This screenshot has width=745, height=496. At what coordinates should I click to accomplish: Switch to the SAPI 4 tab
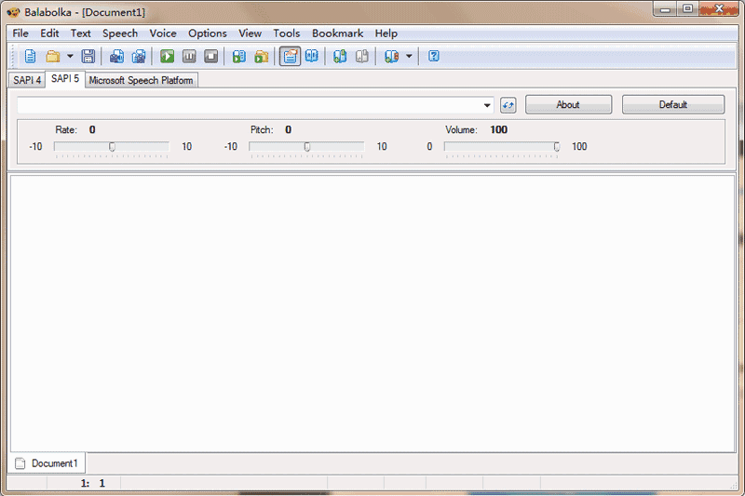point(27,80)
